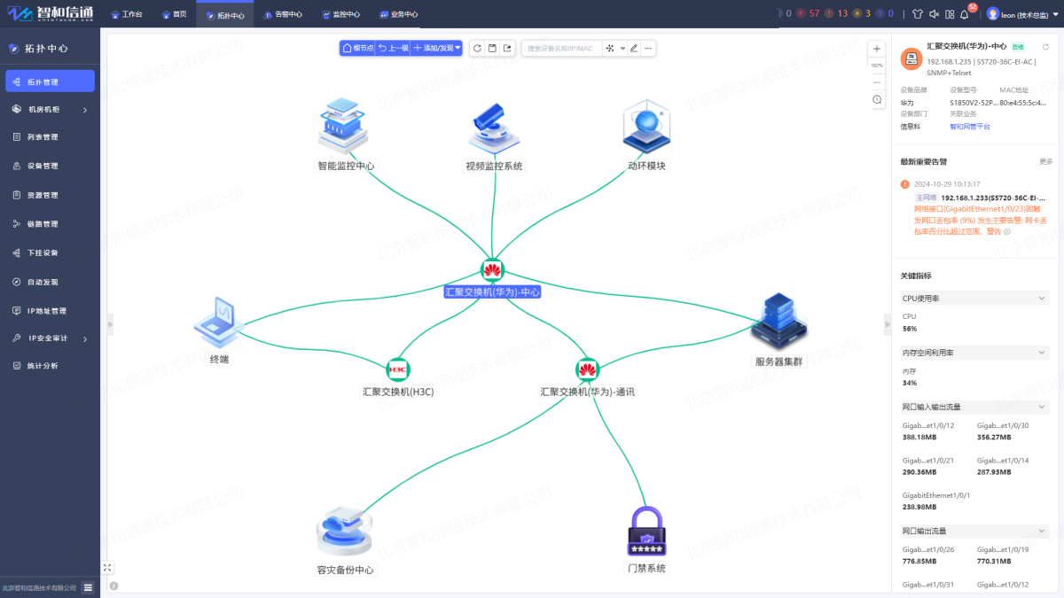Click the orange device avatar icon
Viewport: 1064px width, 598px height.
pyautogui.click(x=911, y=58)
